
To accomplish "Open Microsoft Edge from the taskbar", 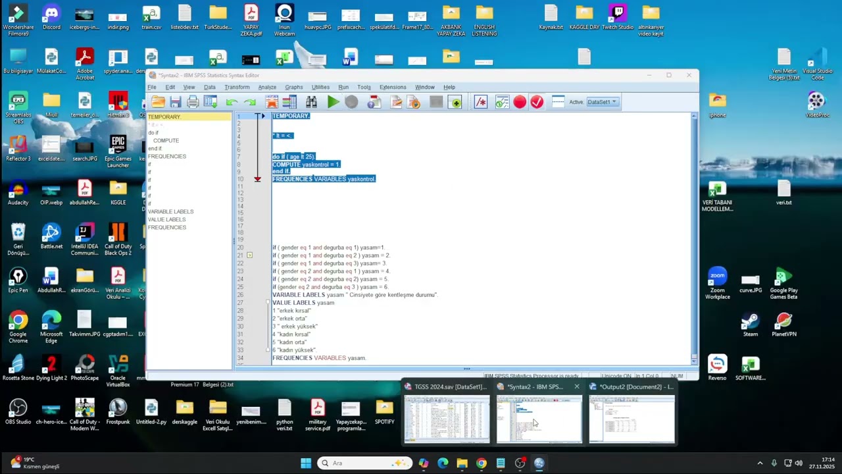I will pos(443,463).
